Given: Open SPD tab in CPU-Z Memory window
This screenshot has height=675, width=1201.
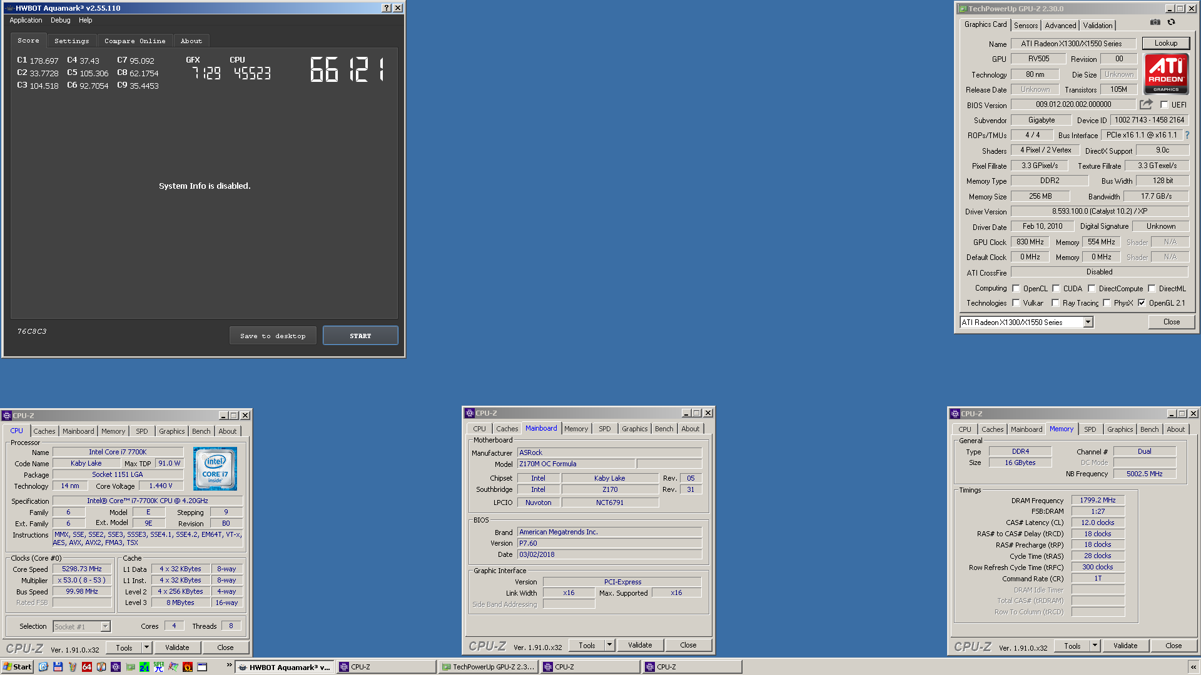Looking at the screenshot, I should pos(1090,429).
